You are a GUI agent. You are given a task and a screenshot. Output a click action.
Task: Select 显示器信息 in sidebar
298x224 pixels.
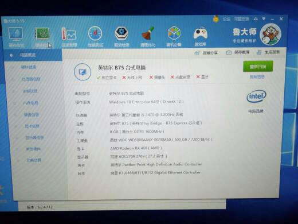click(x=34, y=138)
